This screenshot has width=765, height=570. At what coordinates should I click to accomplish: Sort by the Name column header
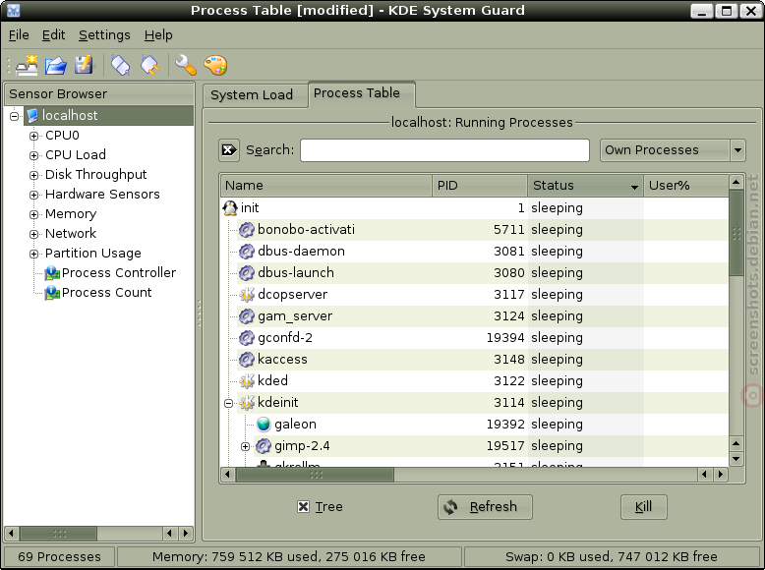[325, 186]
